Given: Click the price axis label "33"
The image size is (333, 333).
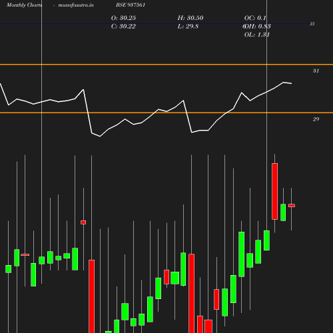Looking at the screenshot, I should (x=312, y=24).
